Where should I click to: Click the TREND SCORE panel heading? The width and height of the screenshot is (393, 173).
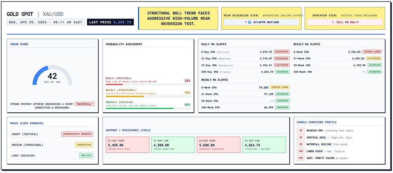[19, 45]
